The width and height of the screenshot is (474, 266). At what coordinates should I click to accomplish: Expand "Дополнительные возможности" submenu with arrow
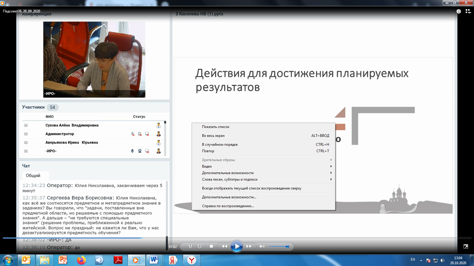(x=263, y=173)
